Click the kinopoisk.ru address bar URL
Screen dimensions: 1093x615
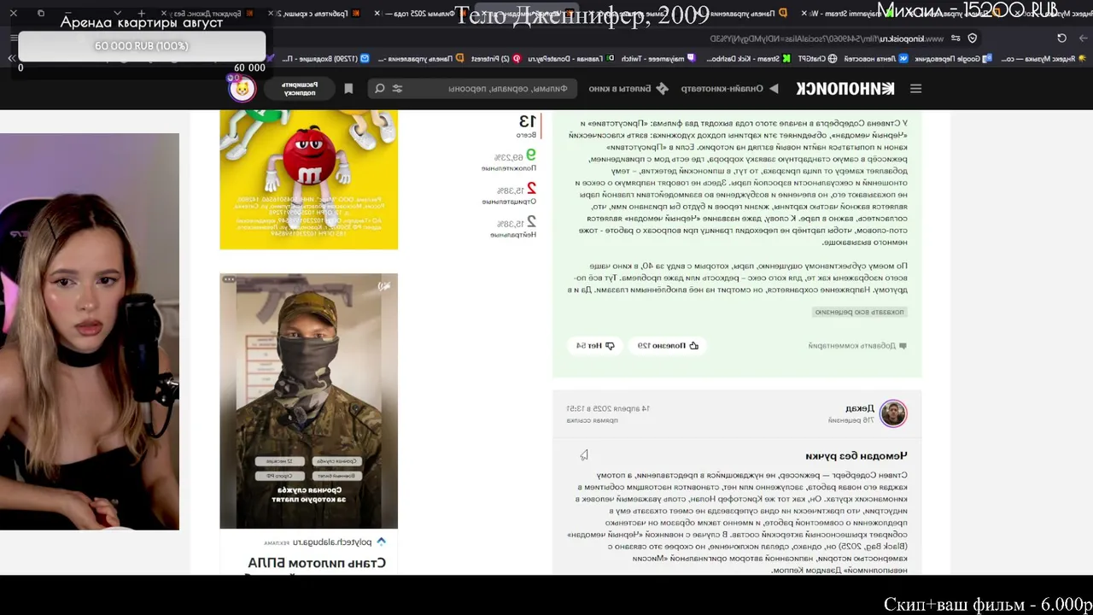pos(827,38)
